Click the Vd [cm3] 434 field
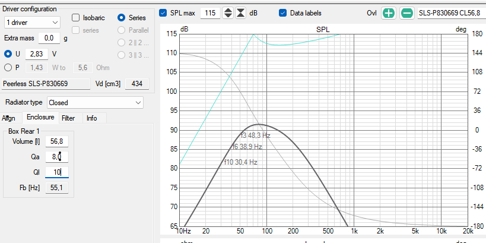 136,84
